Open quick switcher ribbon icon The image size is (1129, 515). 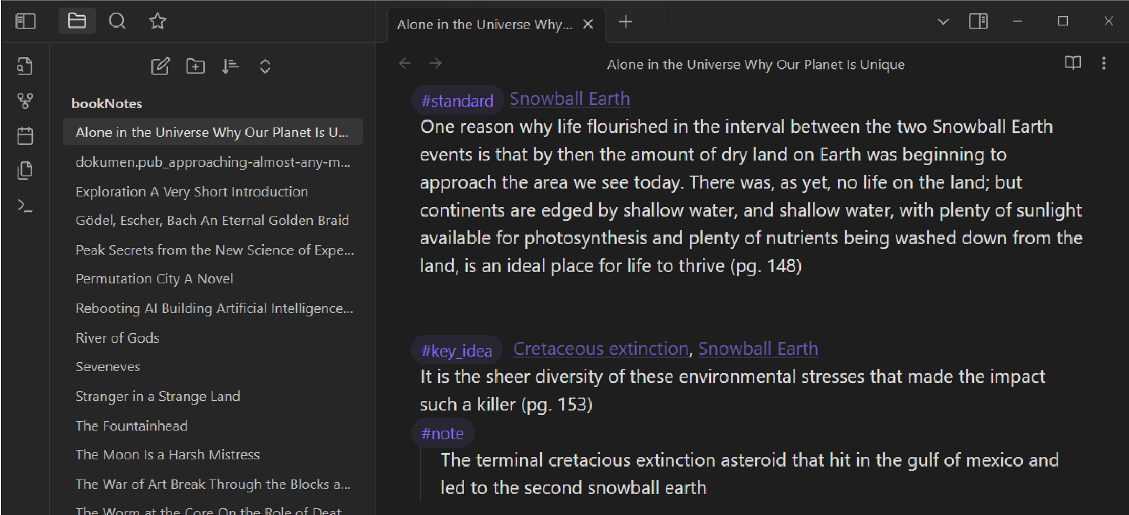(25, 66)
